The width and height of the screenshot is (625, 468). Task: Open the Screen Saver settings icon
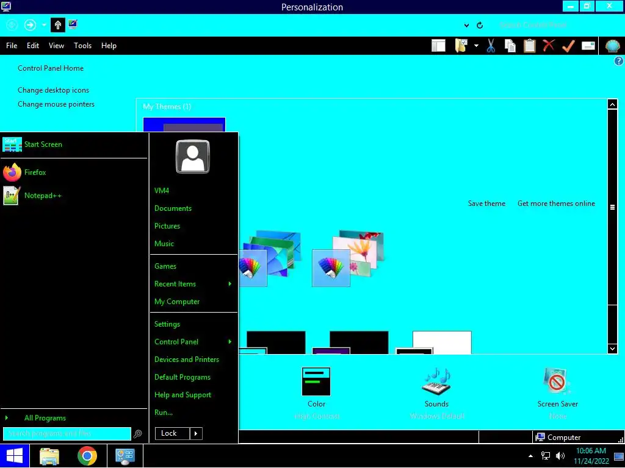click(x=557, y=381)
